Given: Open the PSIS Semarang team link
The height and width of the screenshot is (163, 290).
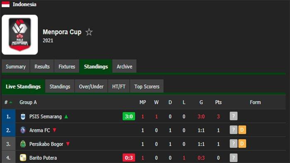Looking at the screenshot, I should [x=46, y=117].
